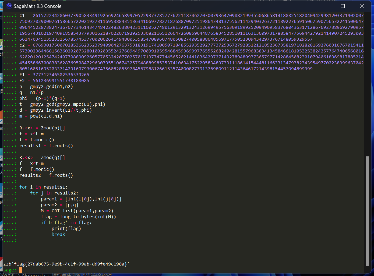This screenshot has height=276, width=374.
Task: Click the line 't = gmpy2.gcd(gmpy2.mpz(E1),phi)'
Action: pos(62,104)
